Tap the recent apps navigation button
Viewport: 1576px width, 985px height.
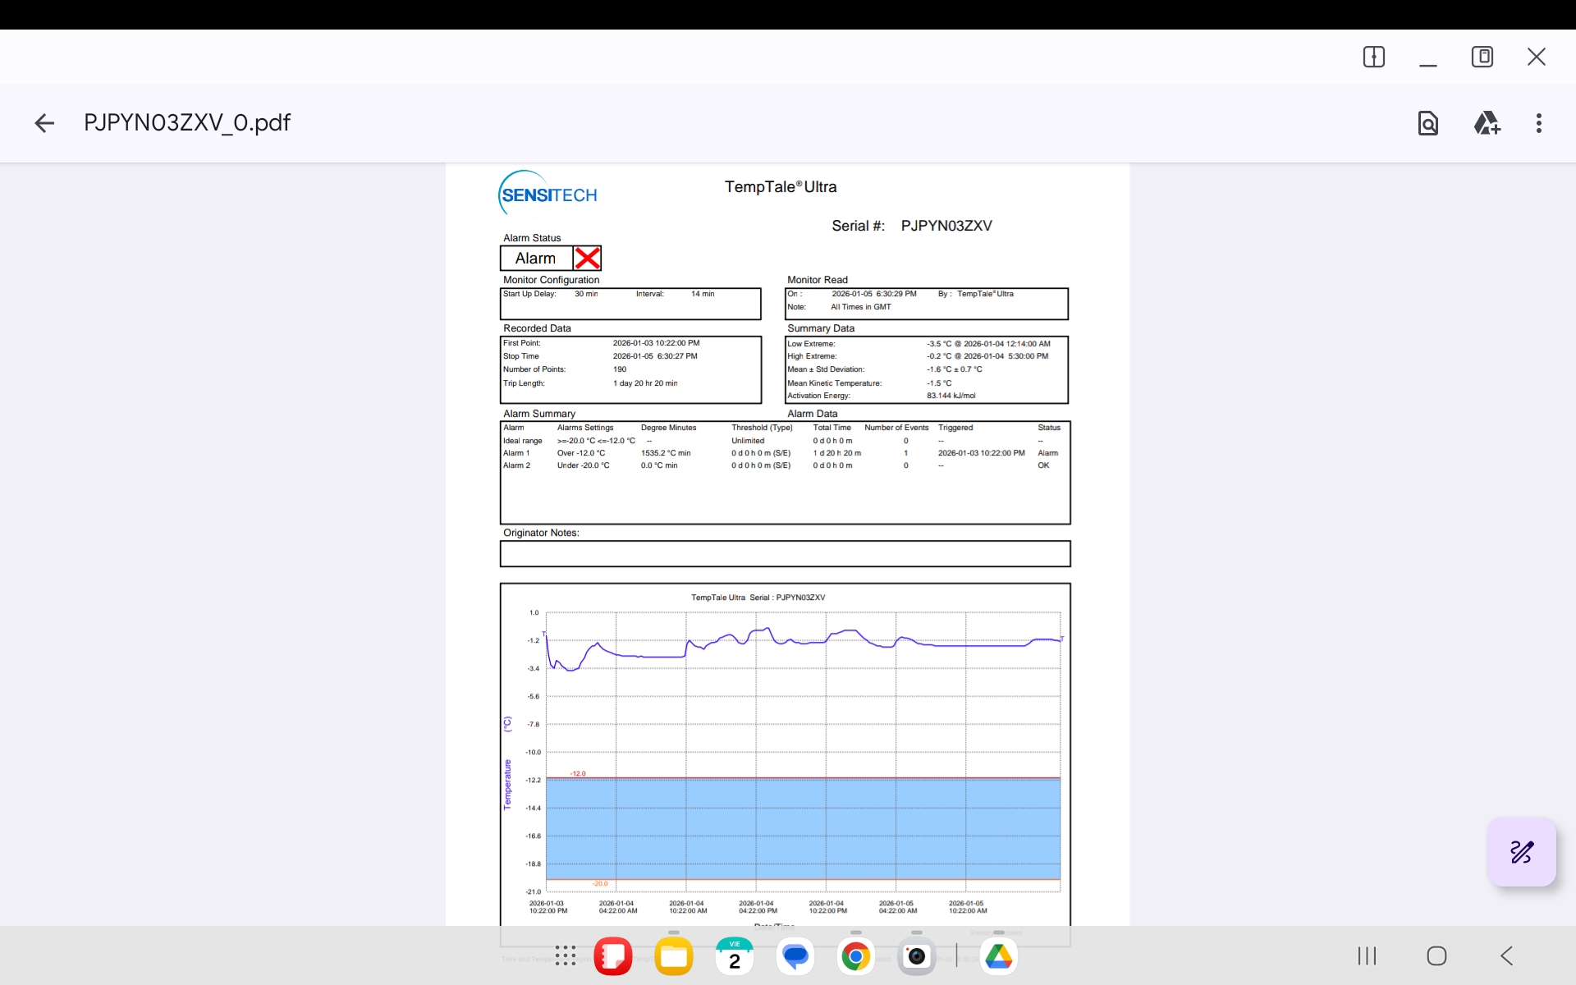[x=1367, y=955]
